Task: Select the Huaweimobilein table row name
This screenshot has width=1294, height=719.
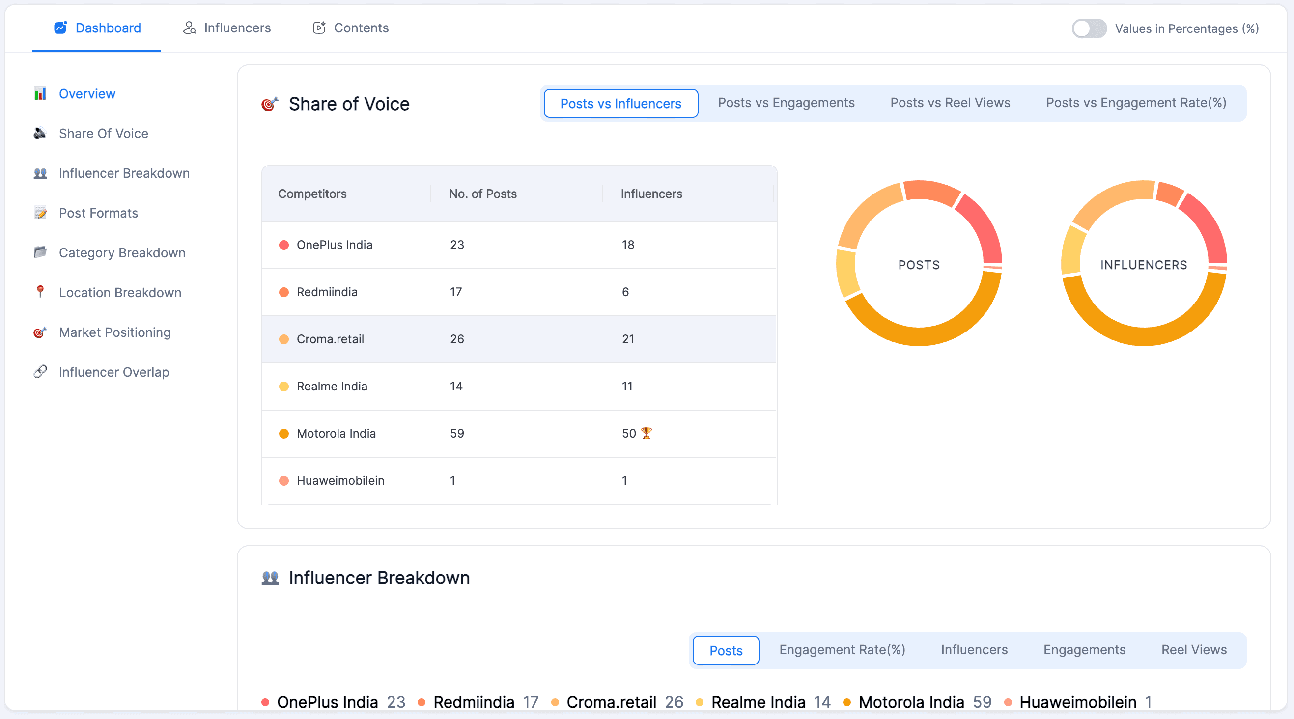Action: tap(340, 480)
